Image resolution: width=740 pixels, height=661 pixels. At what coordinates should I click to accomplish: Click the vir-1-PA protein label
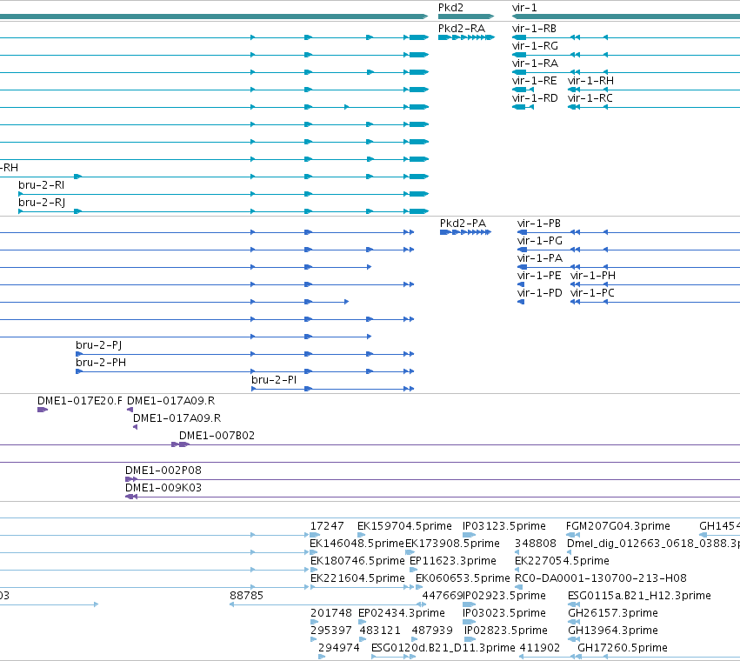(x=540, y=258)
